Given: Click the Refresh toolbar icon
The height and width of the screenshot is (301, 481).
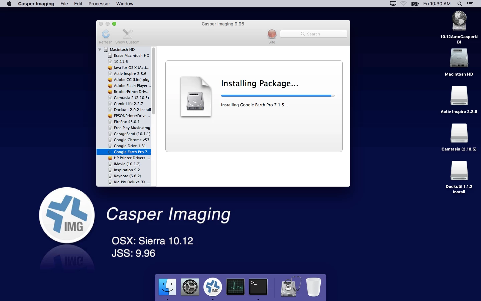Looking at the screenshot, I should tap(106, 34).
